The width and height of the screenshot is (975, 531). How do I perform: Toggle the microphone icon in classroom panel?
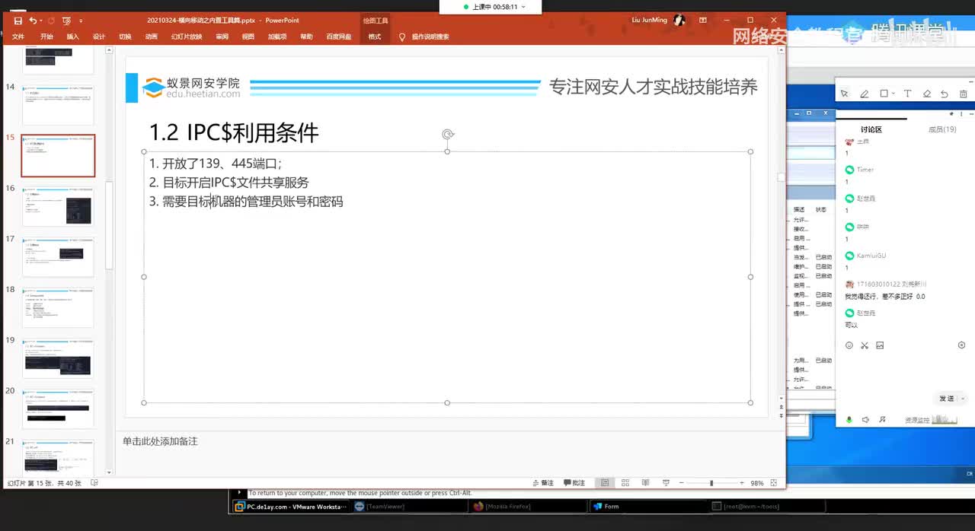coord(849,420)
